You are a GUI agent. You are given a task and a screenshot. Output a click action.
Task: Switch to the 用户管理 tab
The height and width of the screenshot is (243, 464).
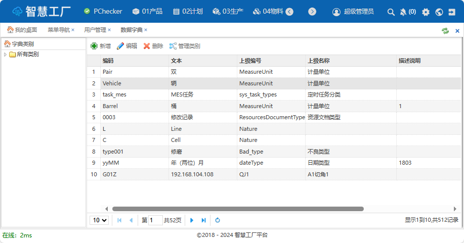pos(95,30)
